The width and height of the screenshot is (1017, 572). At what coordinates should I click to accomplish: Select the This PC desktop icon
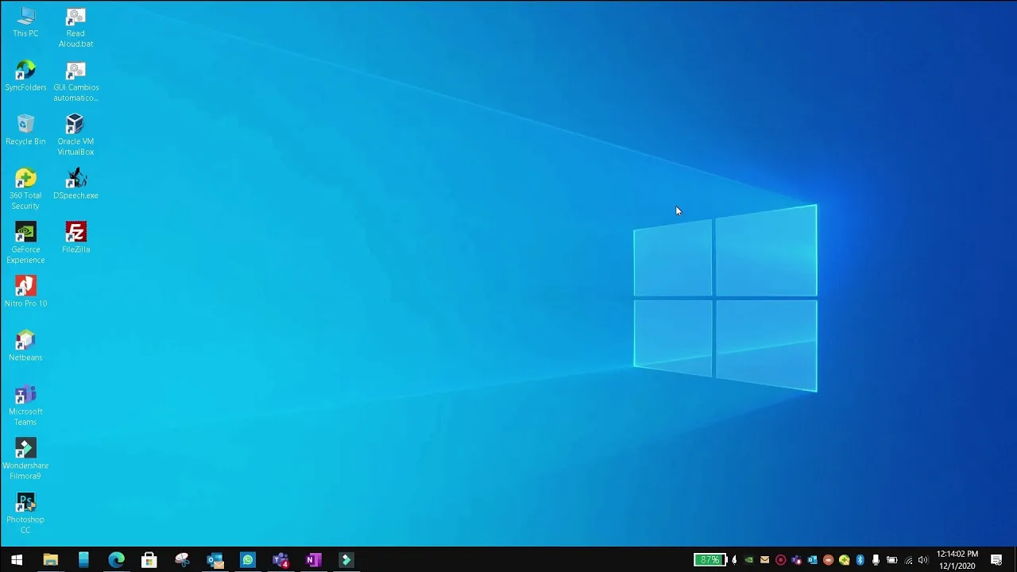pos(25,22)
